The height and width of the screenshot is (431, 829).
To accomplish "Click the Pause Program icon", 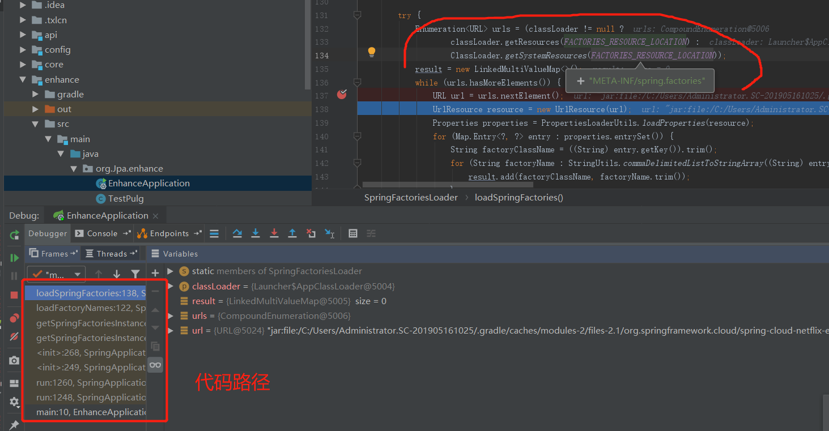I will (14, 276).
